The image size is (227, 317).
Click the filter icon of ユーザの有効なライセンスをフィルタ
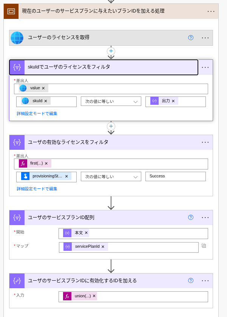(x=17, y=143)
